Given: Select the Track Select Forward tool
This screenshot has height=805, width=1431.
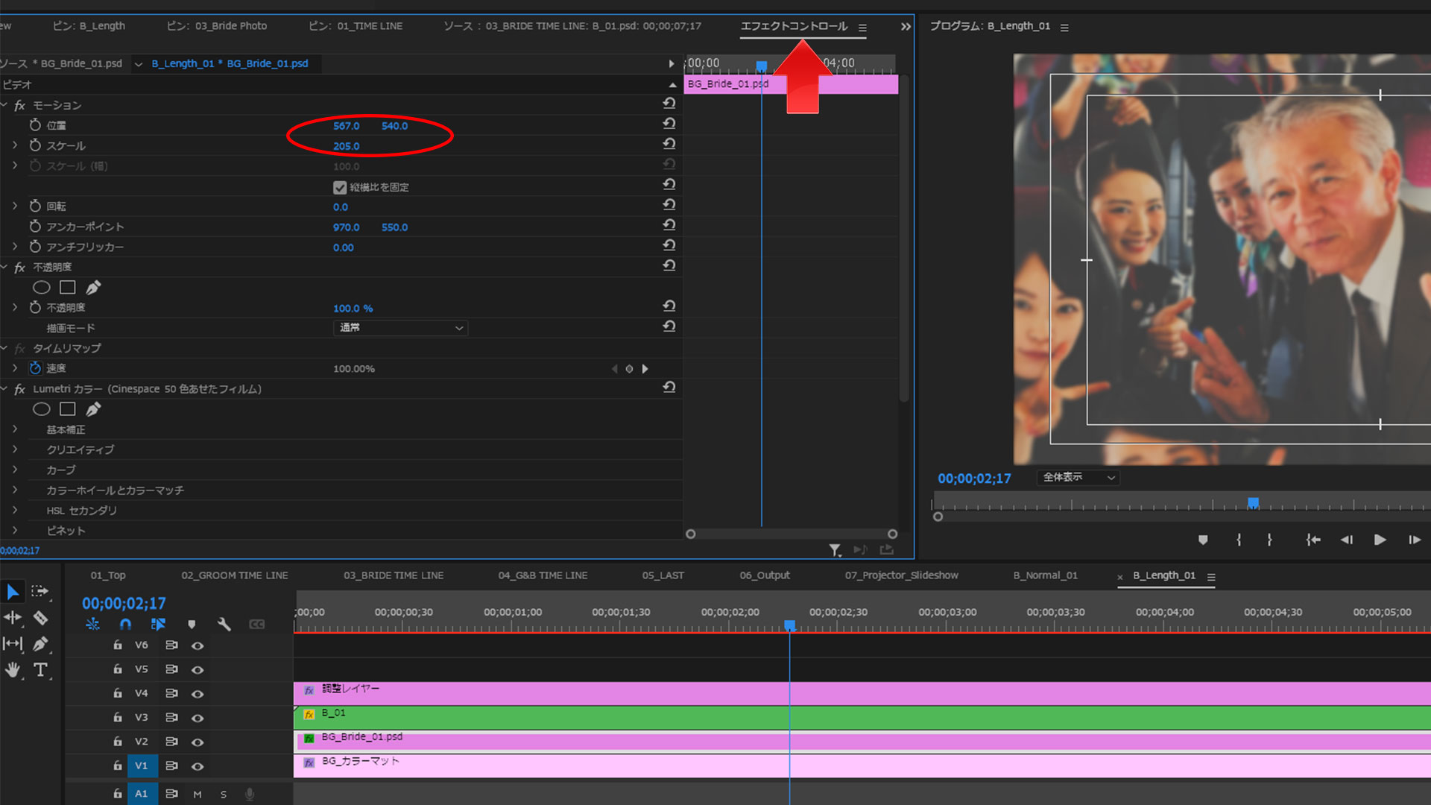Looking at the screenshot, I should [40, 592].
